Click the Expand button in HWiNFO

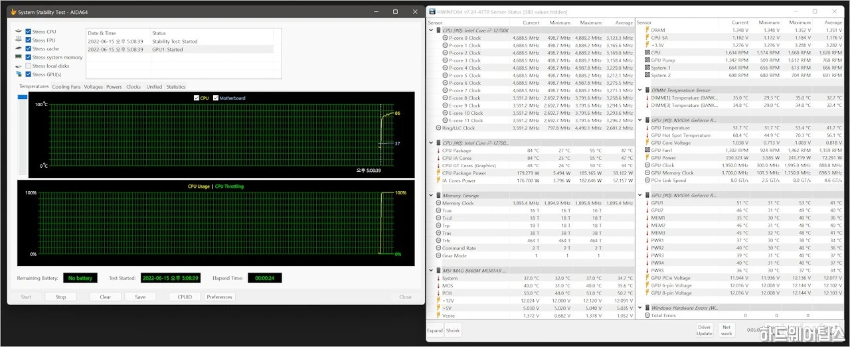[434, 330]
